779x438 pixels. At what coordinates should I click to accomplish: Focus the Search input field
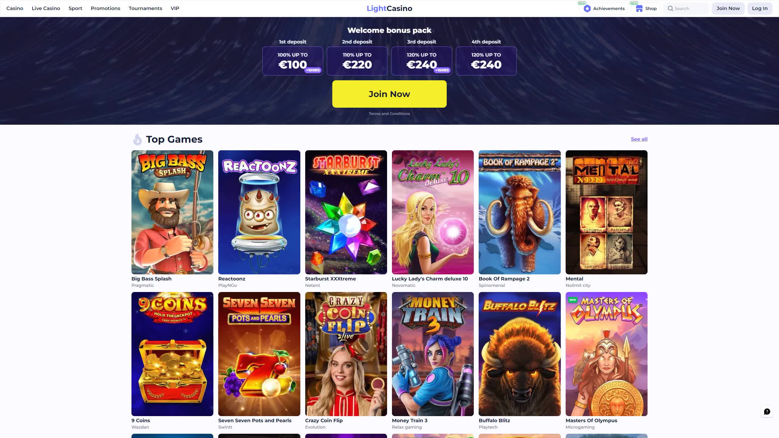(x=686, y=9)
